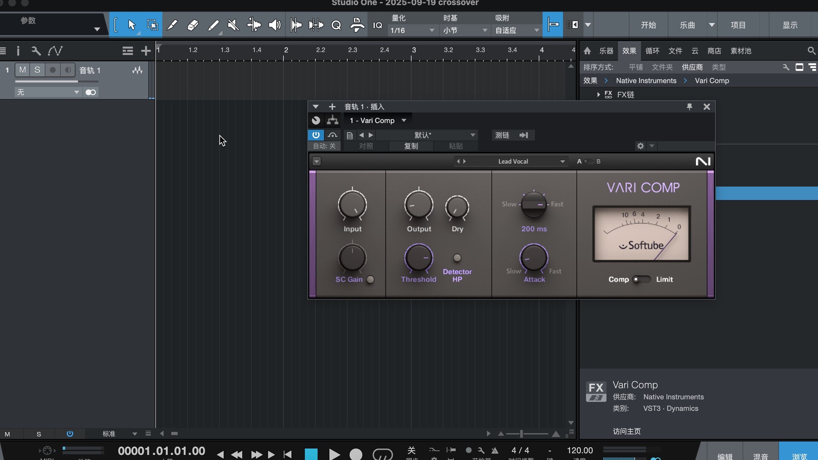Click the Threshold knob
This screenshot has width=818, height=460.
[x=419, y=258]
